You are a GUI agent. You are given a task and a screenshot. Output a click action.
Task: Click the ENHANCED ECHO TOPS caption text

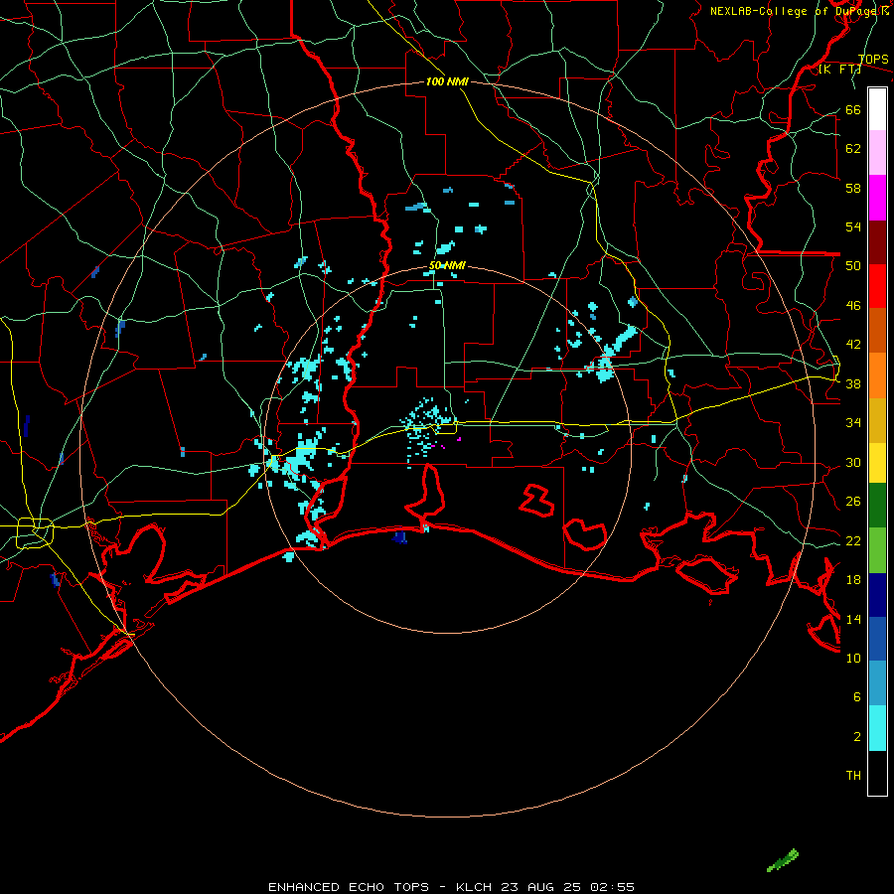click(x=349, y=887)
